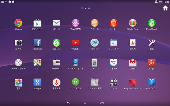Tap the Wi-Fi status icon
This screenshot has height=106, width=170.
[156, 2]
